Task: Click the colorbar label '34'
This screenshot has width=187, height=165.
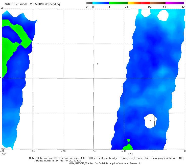Action: click(x=127, y=7)
